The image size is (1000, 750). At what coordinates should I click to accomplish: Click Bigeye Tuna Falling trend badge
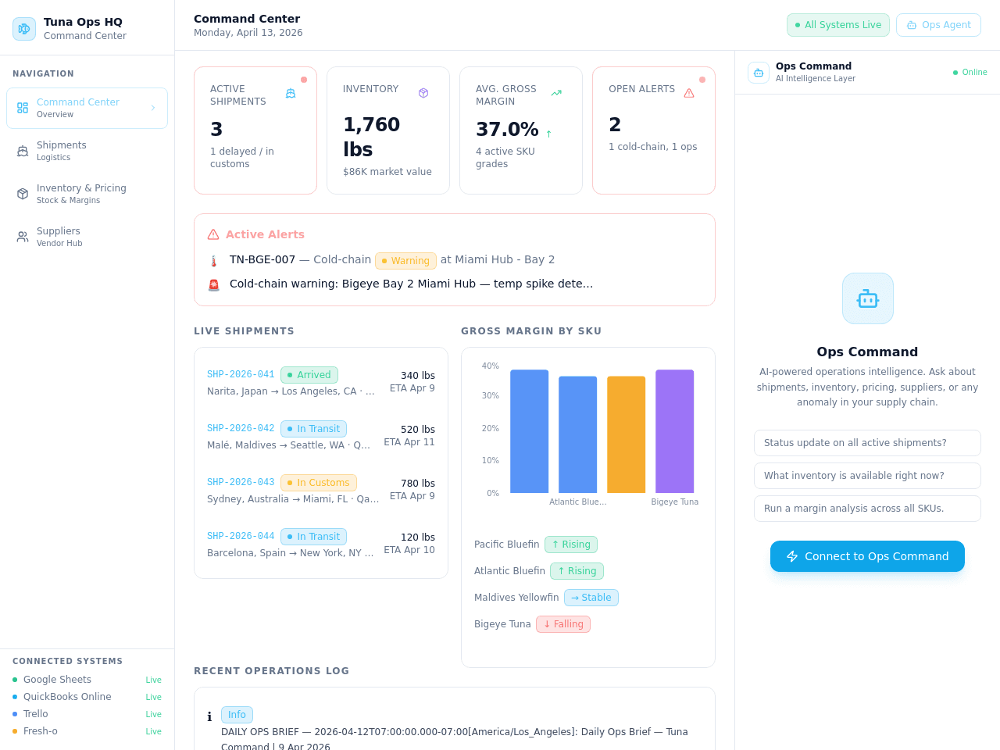[563, 624]
